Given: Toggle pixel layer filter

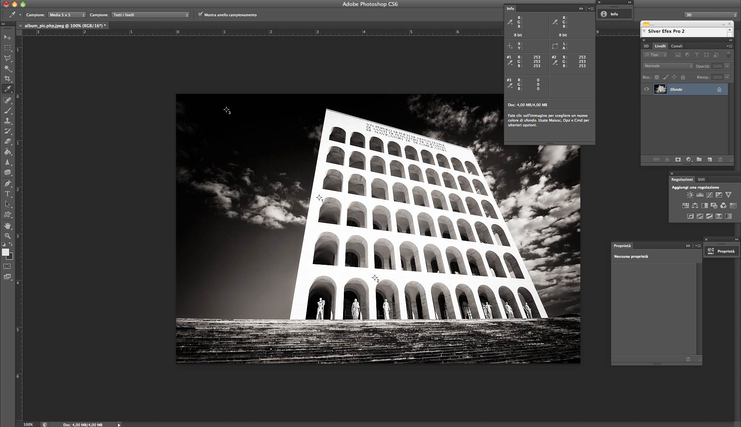Looking at the screenshot, I should 678,55.
